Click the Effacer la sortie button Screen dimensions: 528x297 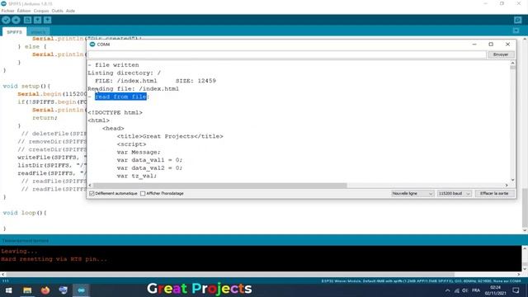click(x=494, y=194)
